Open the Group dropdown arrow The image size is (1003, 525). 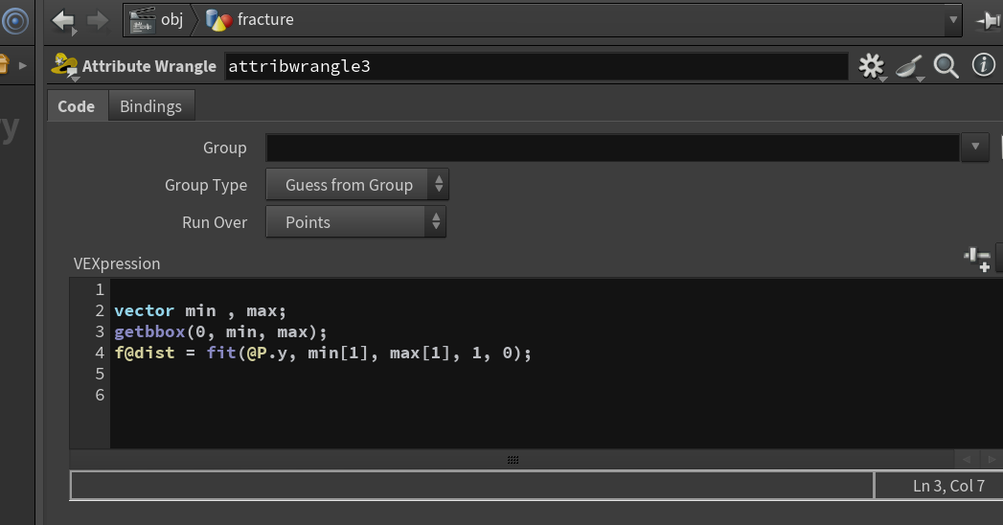tap(975, 148)
